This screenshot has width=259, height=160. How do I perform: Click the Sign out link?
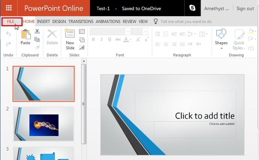[x=245, y=8]
